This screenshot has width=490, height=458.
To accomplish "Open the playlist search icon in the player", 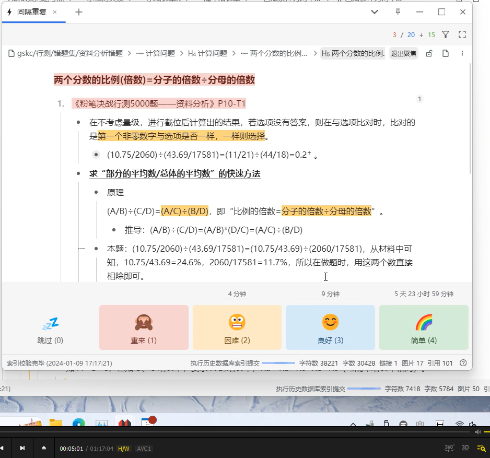I will point(482,448).
